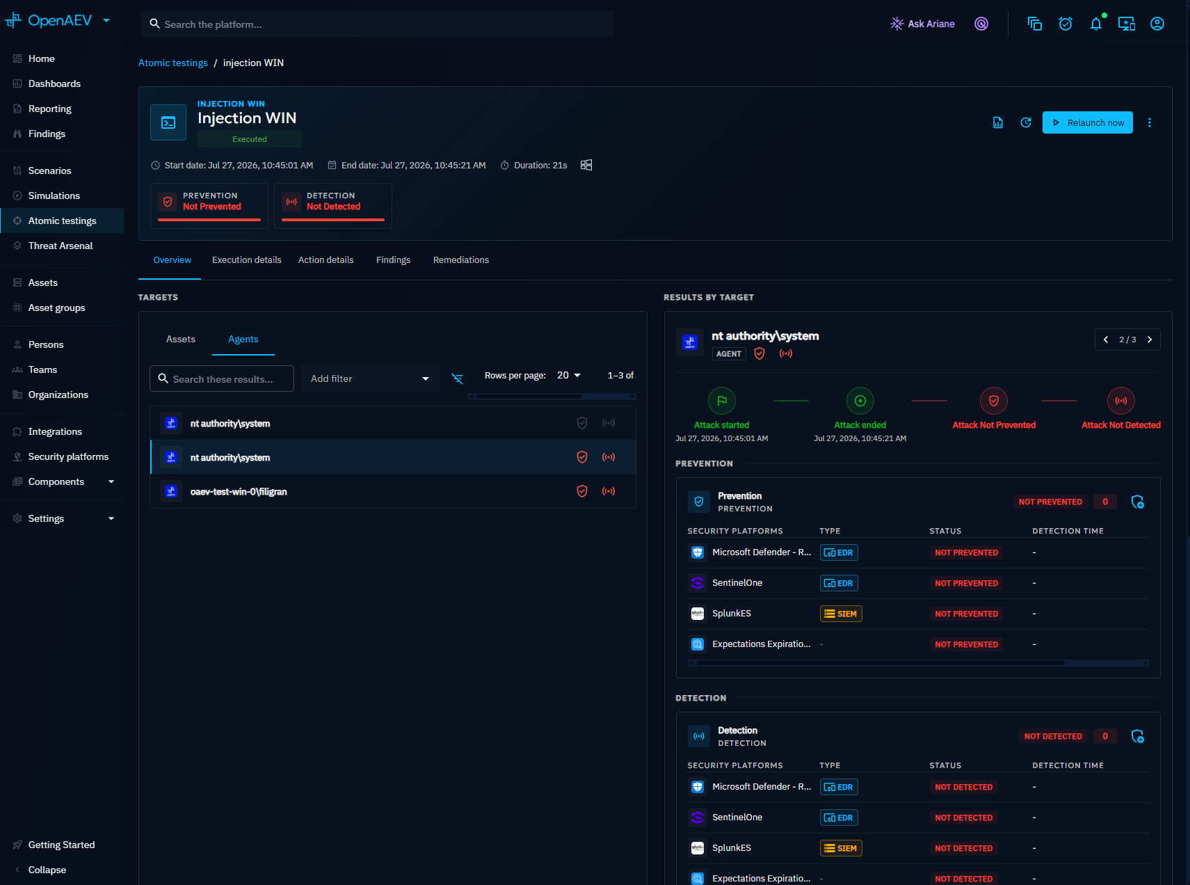1190x885 pixels.
Task: Click the red shield icon on oaev-test-win-0\filigran row
Action: [582, 491]
